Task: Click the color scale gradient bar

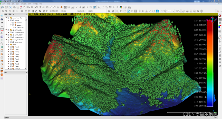Action: (210, 63)
